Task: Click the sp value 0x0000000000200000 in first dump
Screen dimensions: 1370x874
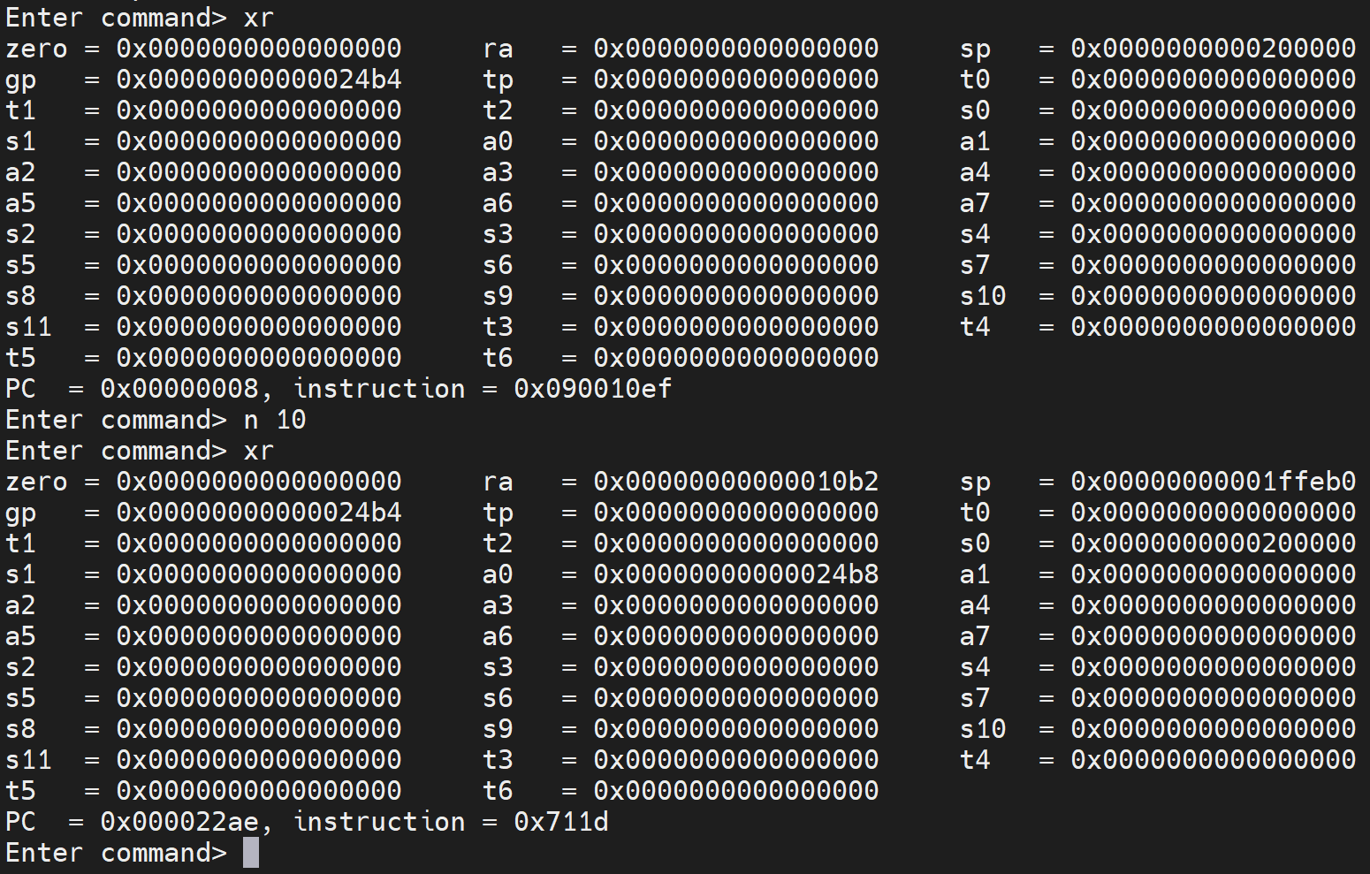Action: coord(1213,49)
